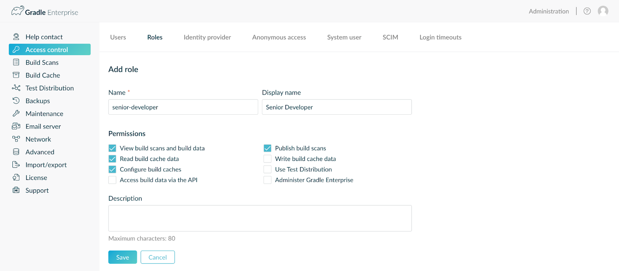Uncheck Publish build scans
The width and height of the screenshot is (619, 271).
coord(267,148)
